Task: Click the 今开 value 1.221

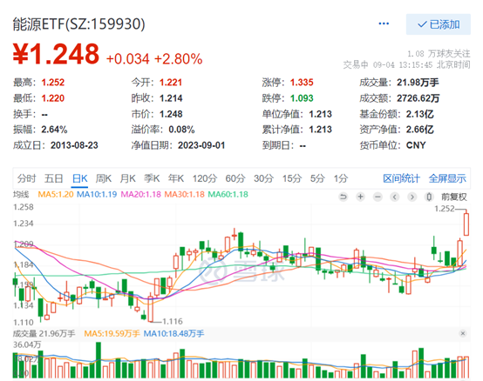Action: 171,83
